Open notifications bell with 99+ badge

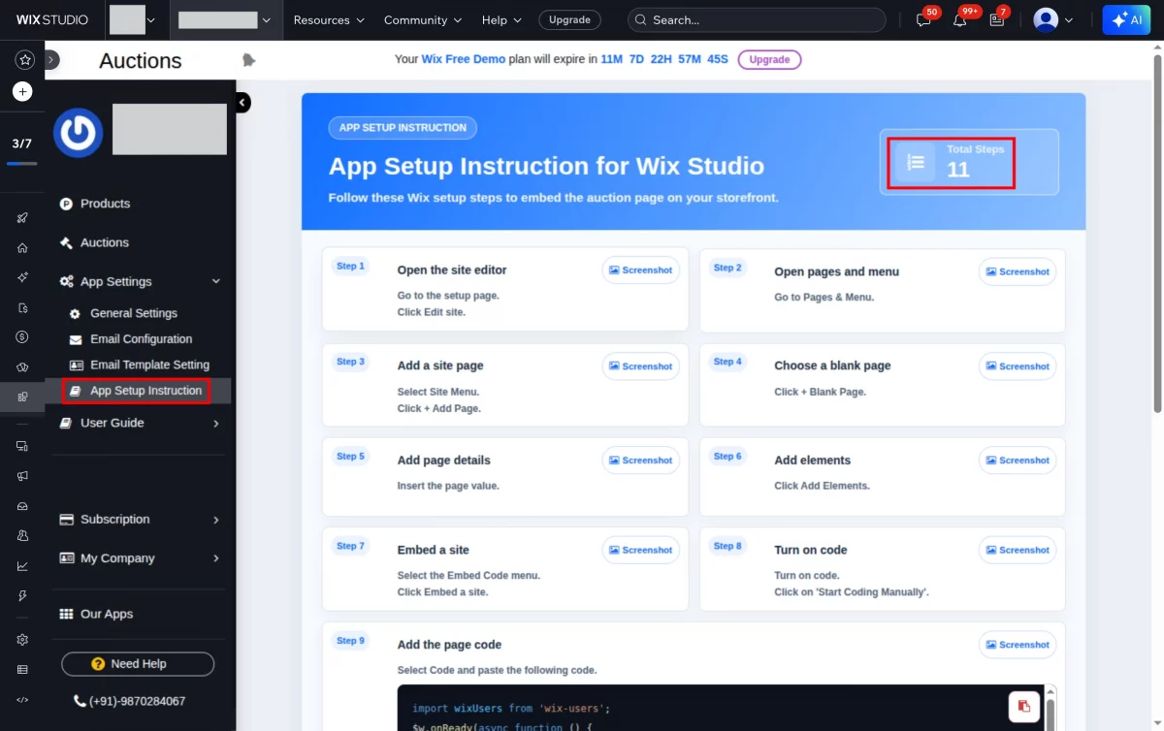[959, 19]
